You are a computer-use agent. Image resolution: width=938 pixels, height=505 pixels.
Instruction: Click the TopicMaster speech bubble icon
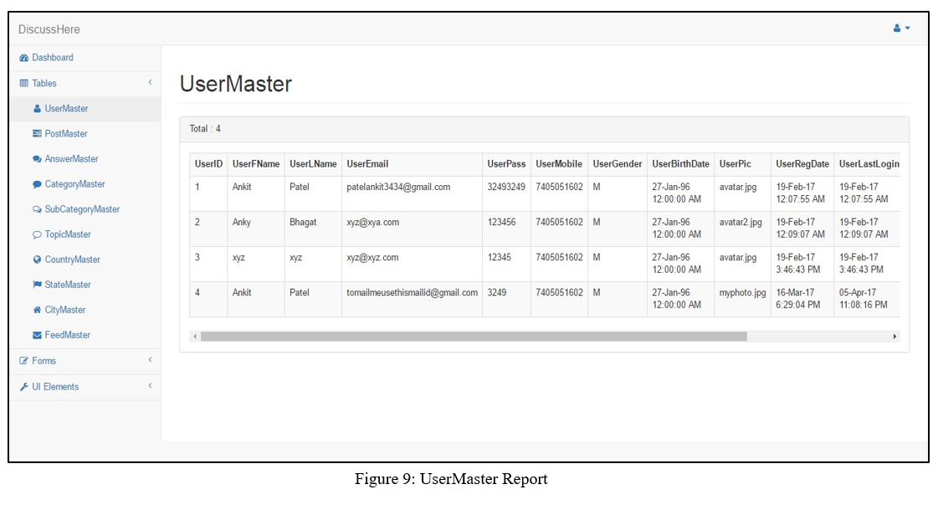coord(37,234)
